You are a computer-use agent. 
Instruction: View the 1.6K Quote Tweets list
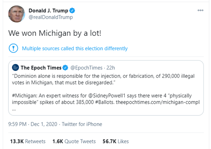(74, 141)
